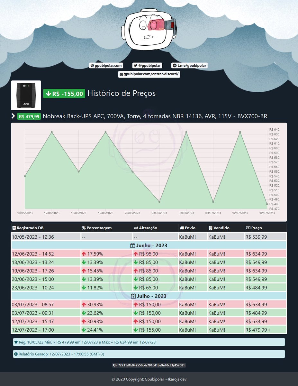
Task: Click the 11.82% percentage cell
Action: pyautogui.click(x=107, y=288)
